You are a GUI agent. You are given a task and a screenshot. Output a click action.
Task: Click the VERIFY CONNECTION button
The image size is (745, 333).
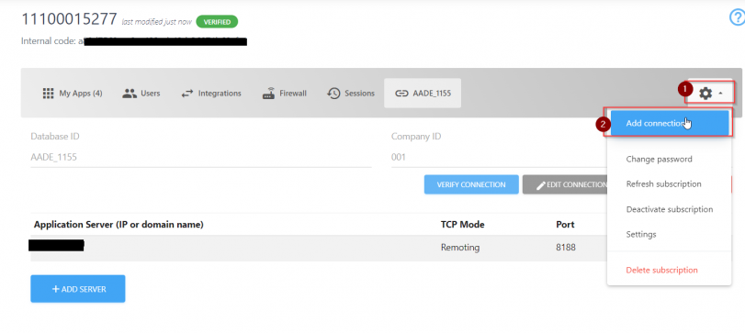pos(471,184)
